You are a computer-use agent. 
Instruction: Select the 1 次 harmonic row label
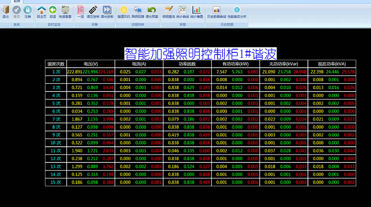pos(56,72)
